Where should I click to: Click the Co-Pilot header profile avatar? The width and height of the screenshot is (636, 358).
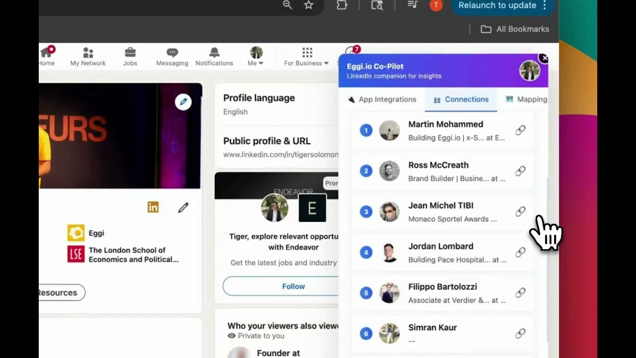(530, 71)
